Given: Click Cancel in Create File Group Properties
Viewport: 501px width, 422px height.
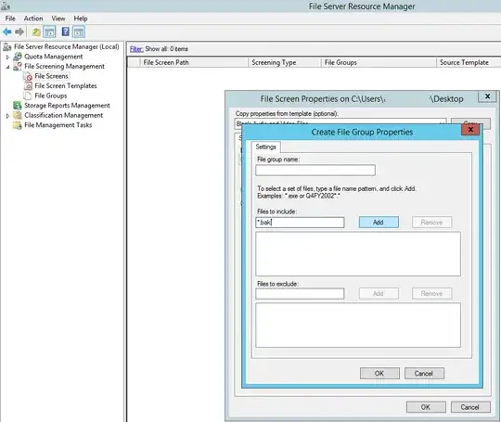Looking at the screenshot, I should point(424,374).
